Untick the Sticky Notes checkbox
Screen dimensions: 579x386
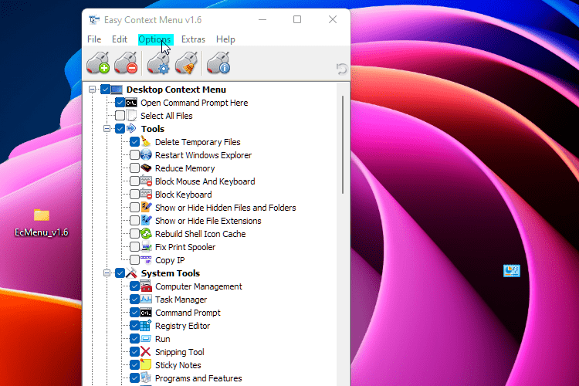click(x=134, y=364)
